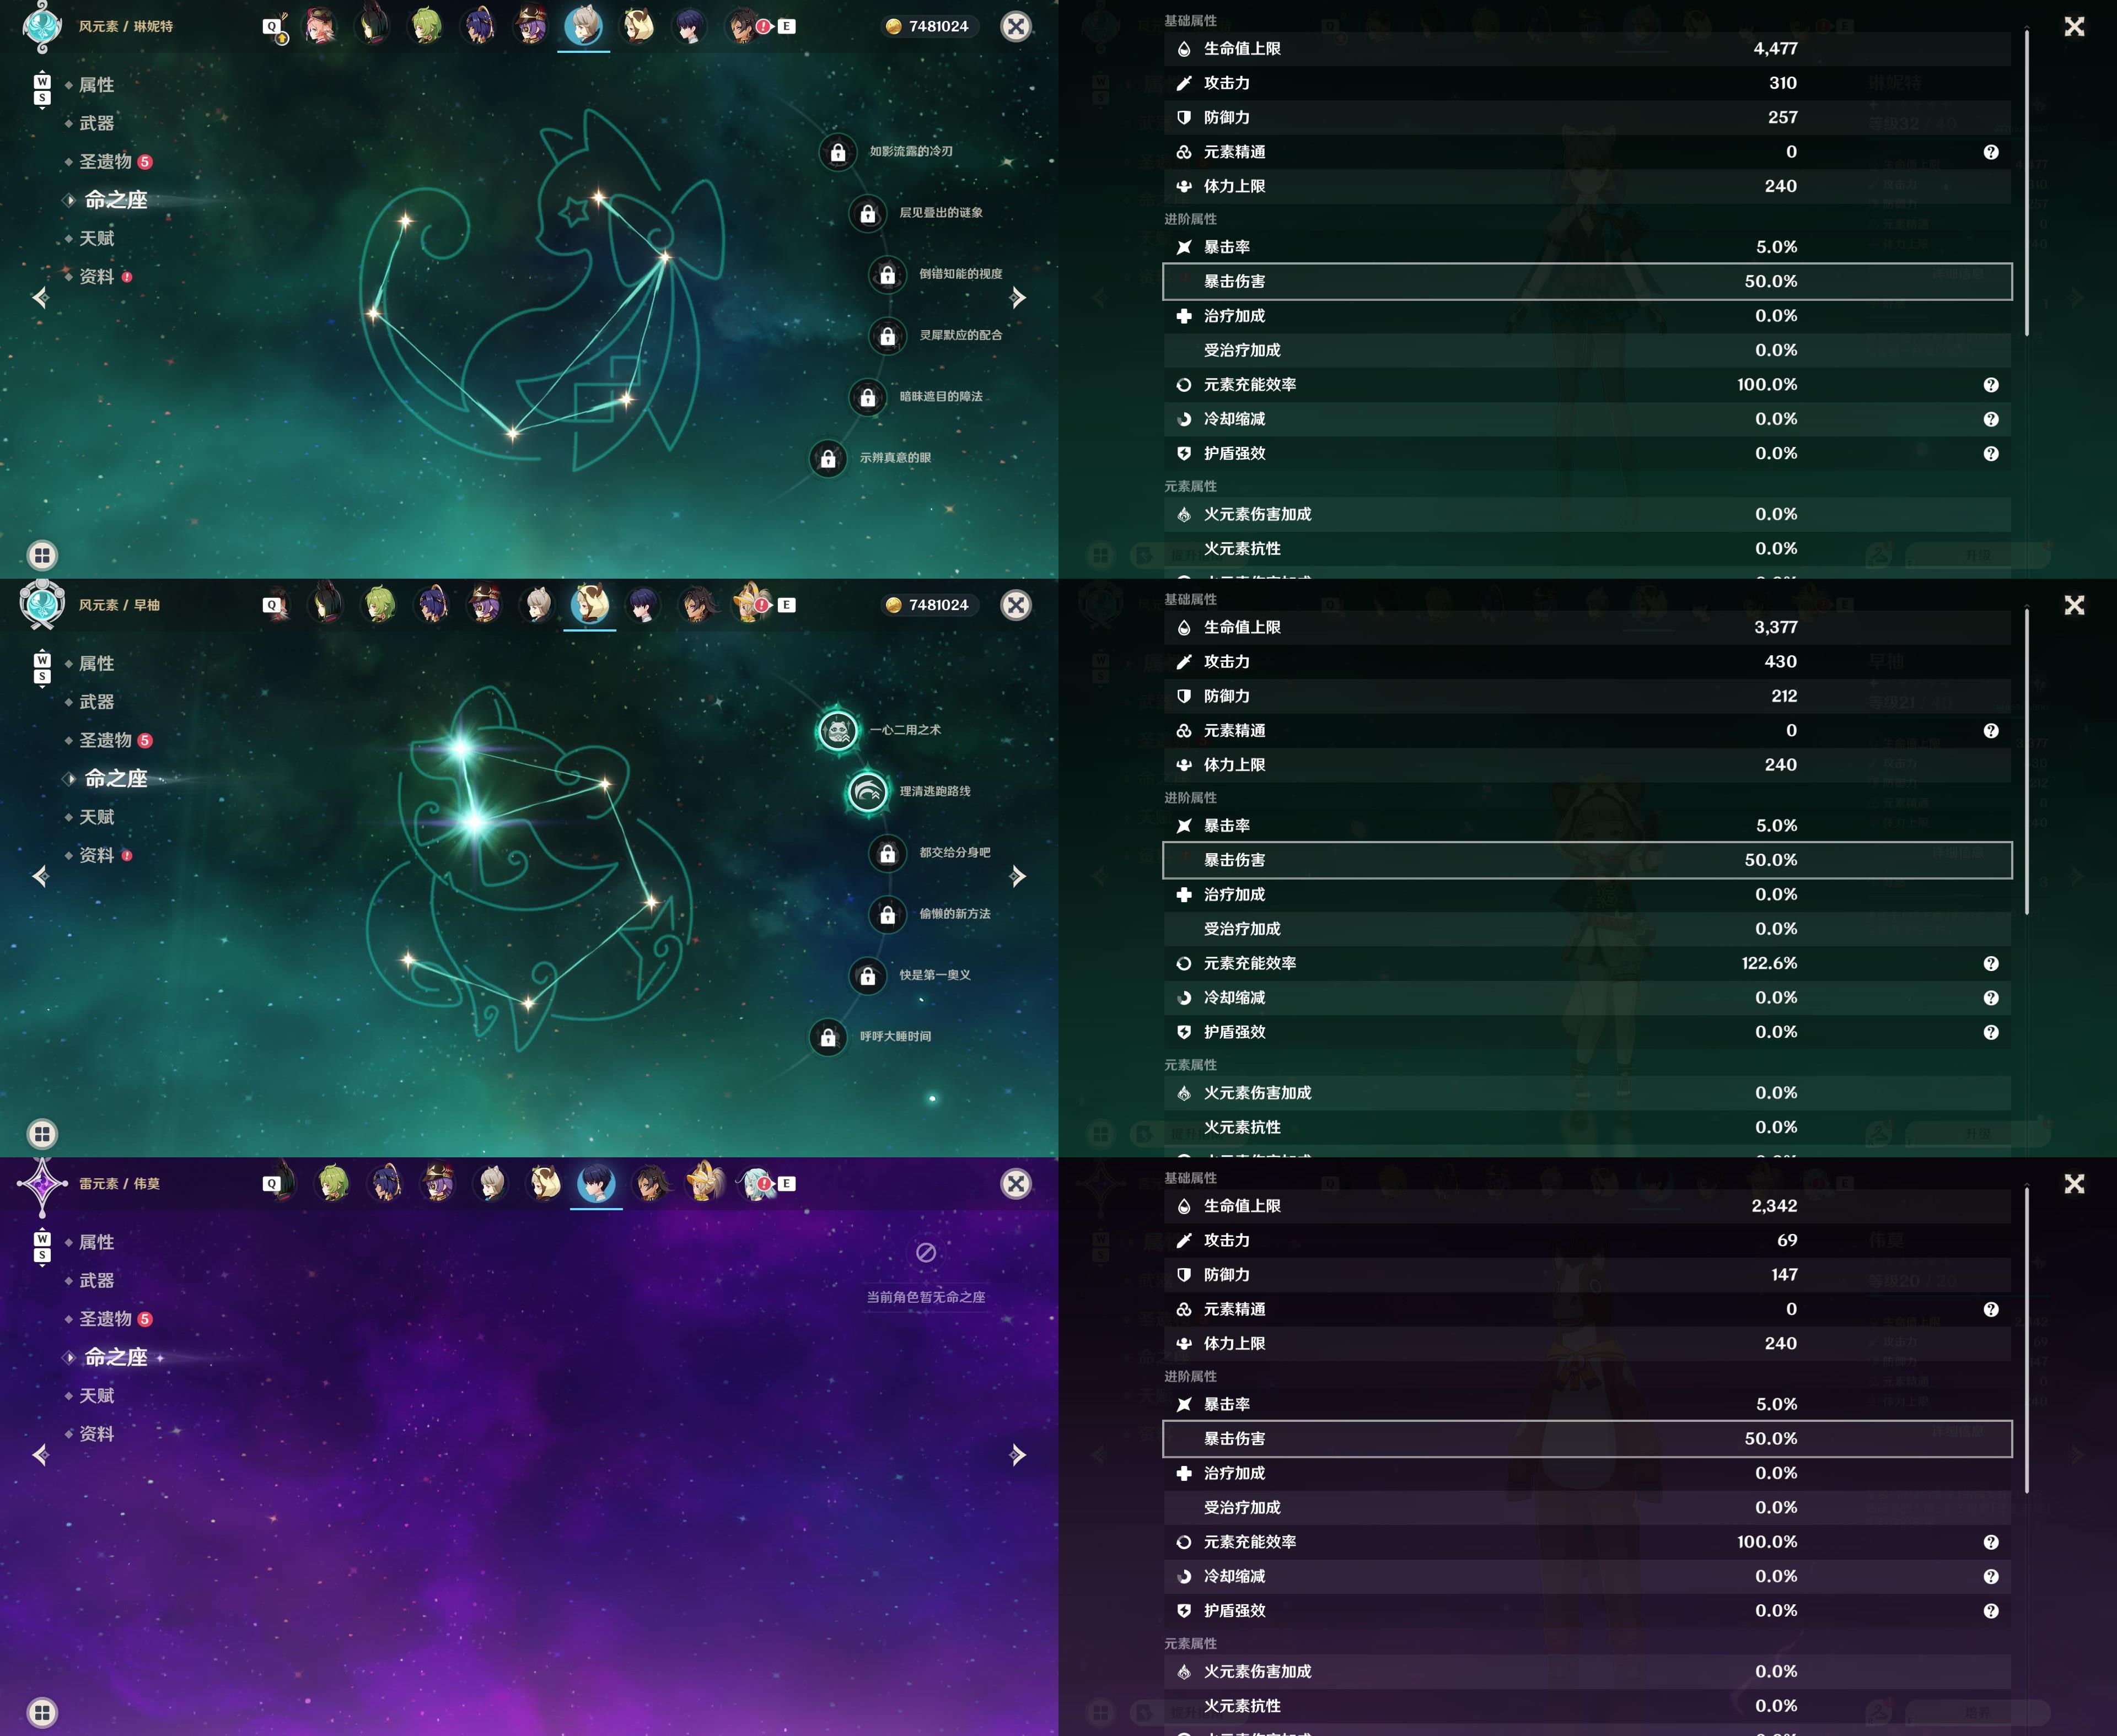Click the stats scrollbar in the 2,342 HP panel

point(2027,1340)
